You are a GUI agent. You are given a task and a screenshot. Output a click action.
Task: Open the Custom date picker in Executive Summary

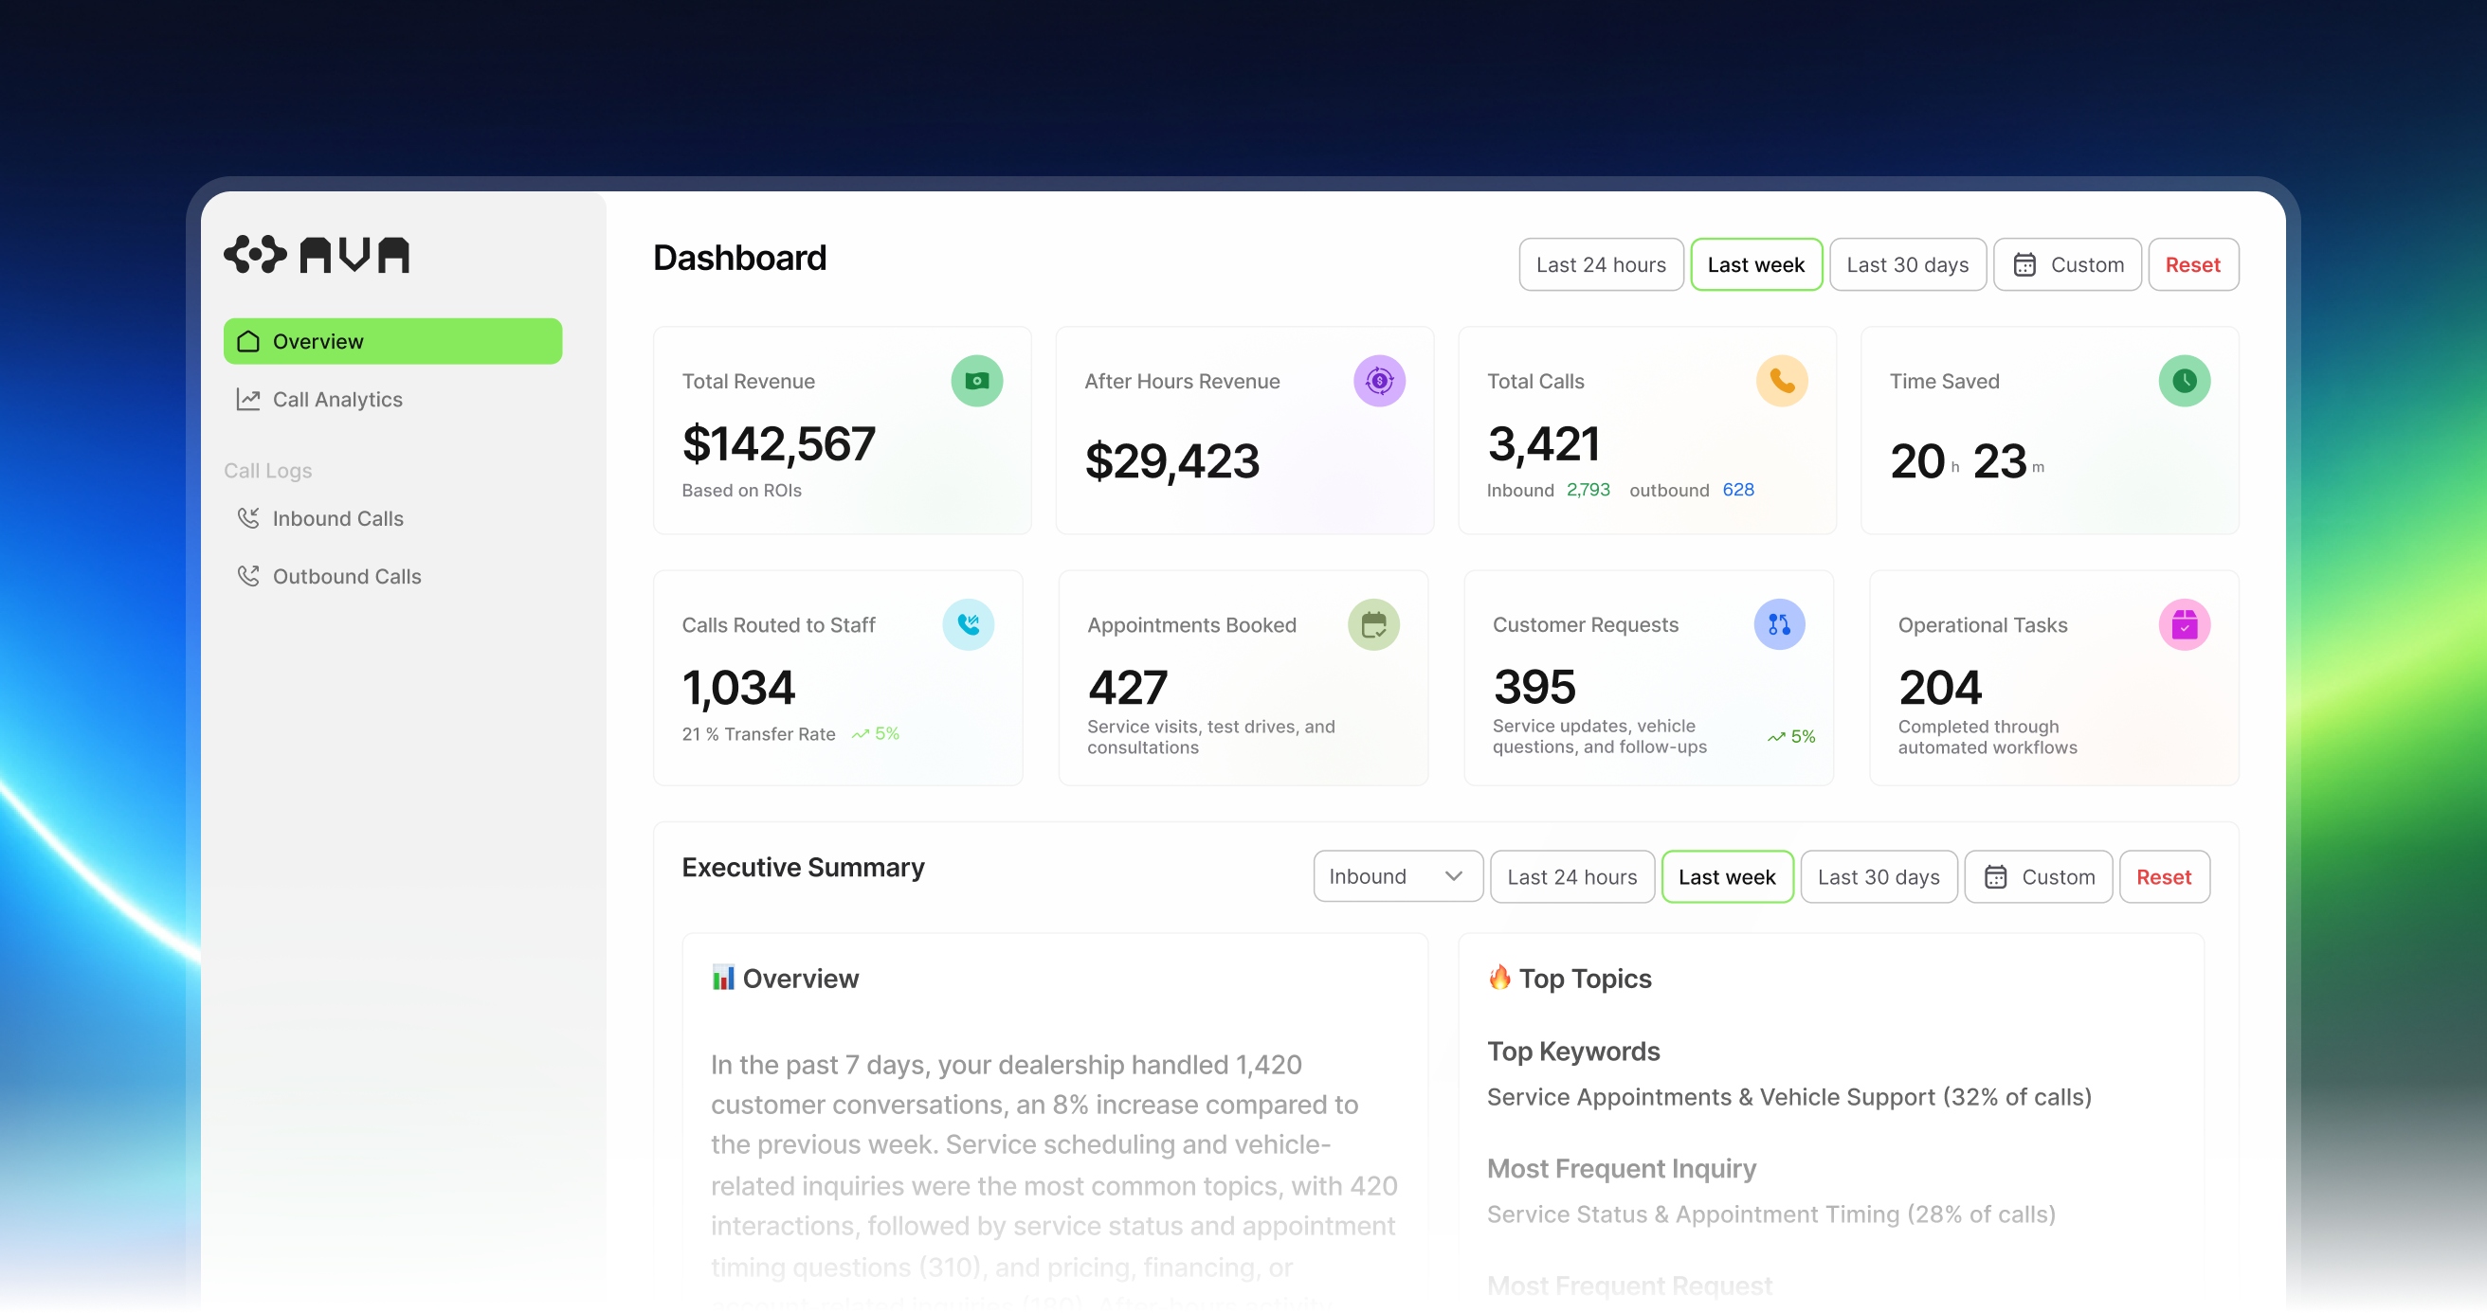coord(2038,877)
